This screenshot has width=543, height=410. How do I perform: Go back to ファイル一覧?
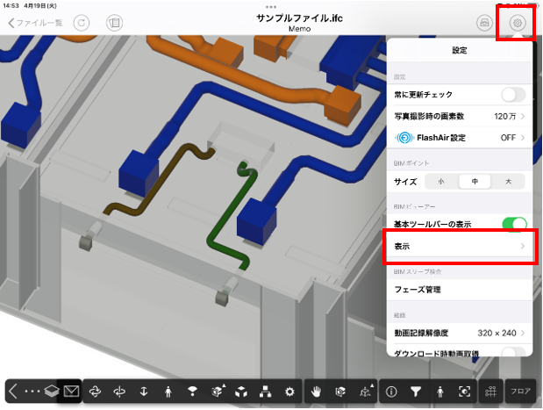(35, 23)
